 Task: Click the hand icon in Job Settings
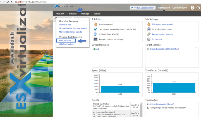[149, 24]
